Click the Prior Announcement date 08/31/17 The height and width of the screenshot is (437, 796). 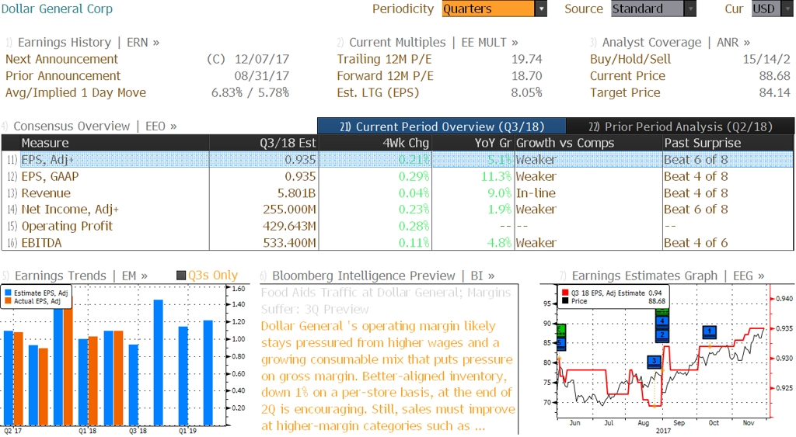[261, 75]
